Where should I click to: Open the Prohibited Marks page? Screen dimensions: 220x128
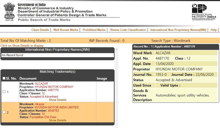click(94, 30)
